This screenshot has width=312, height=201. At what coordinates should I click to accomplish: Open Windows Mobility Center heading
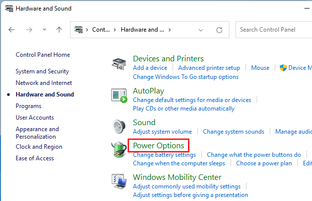pos(177,177)
